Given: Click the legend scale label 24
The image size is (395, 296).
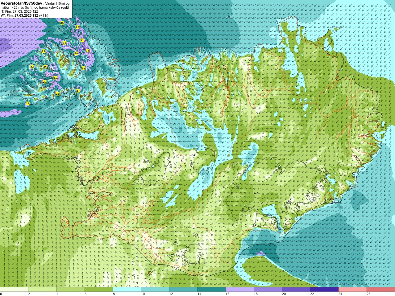Looking at the screenshot, I should 340,294.
